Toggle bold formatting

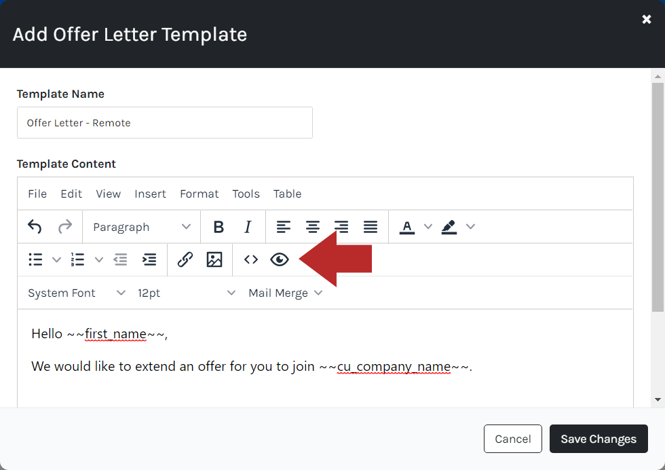pos(218,227)
